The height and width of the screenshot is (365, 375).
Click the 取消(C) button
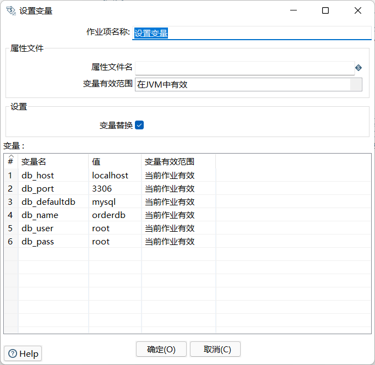(x=215, y=349)
